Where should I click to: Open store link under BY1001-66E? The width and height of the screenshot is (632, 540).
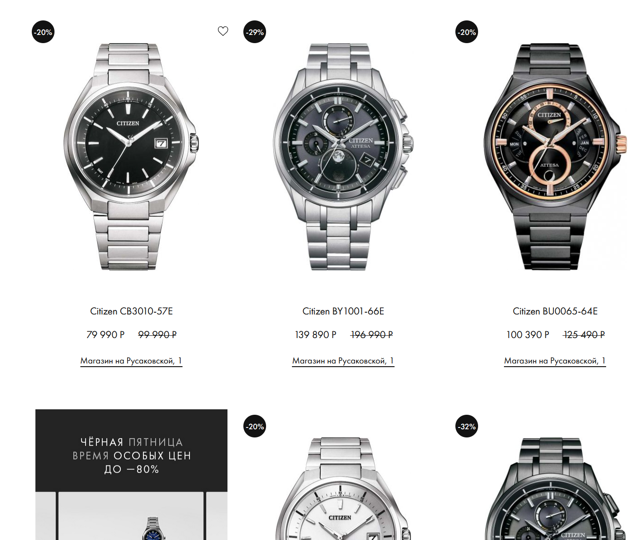pos(343,361)
